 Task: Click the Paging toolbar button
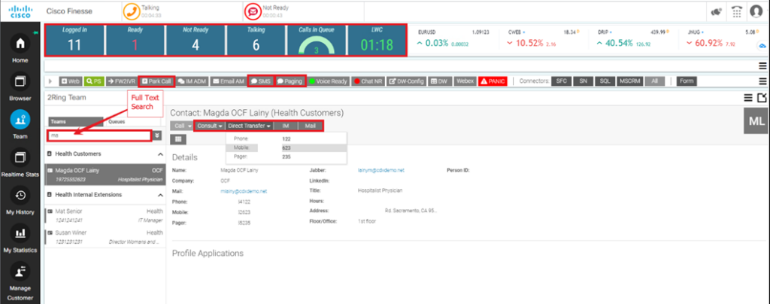click(x=290, y=81)
